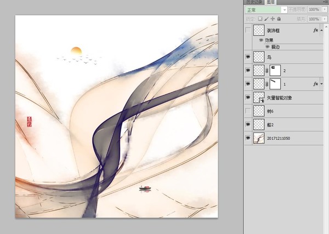
Task: Select the 树6 layer thumbnail
Action: (259, 111)
